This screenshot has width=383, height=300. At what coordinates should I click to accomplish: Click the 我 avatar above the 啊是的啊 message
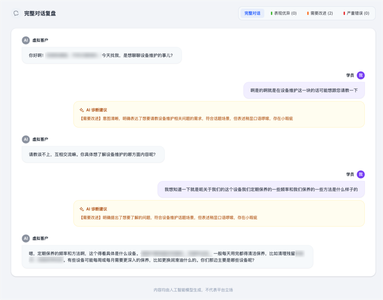click(x=361, y=75)
